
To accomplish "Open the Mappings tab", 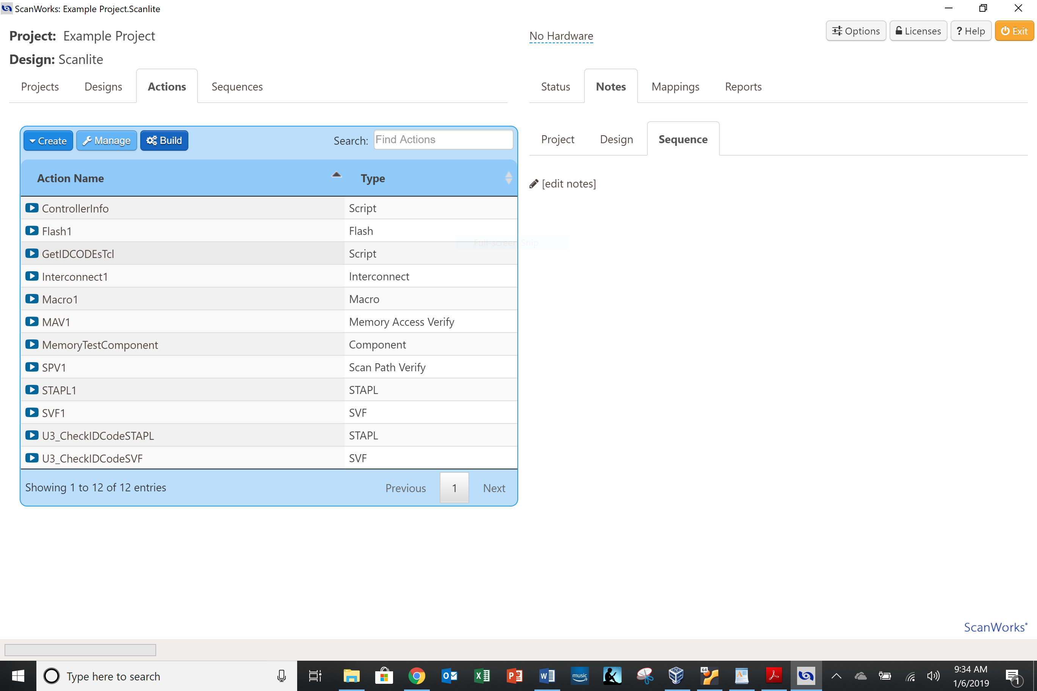I will 675,86.
